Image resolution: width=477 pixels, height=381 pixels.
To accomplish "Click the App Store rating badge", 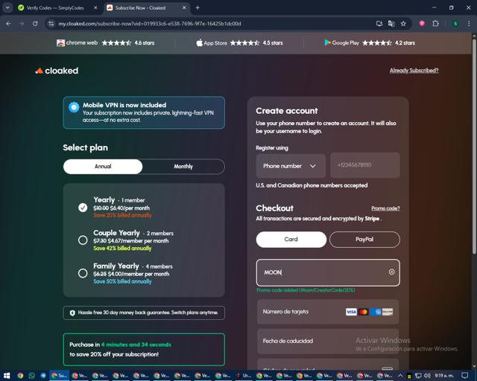I will [239, 43].
